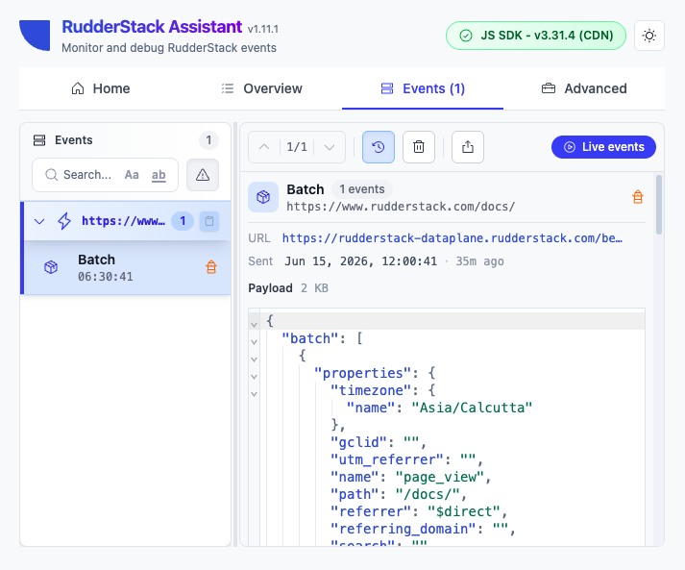Click the cube icon in Batch list row
The height and width of the screenshot is (570, 685).
point(51,267)
